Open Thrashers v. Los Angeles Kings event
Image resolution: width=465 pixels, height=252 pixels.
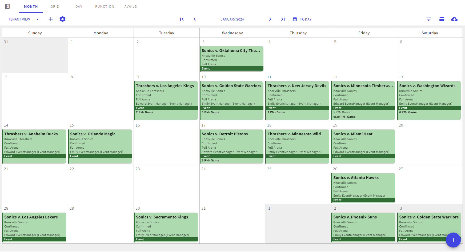tap(166, 100)
